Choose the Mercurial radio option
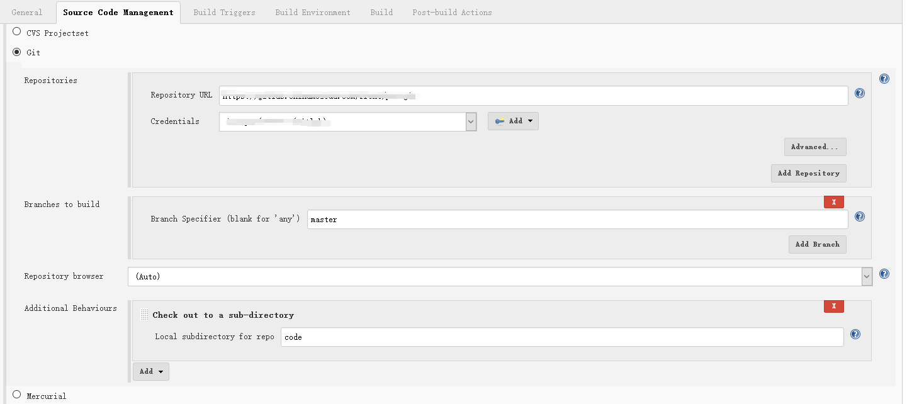This screenshot has width=907, height=404. click(x=17, y=395)
